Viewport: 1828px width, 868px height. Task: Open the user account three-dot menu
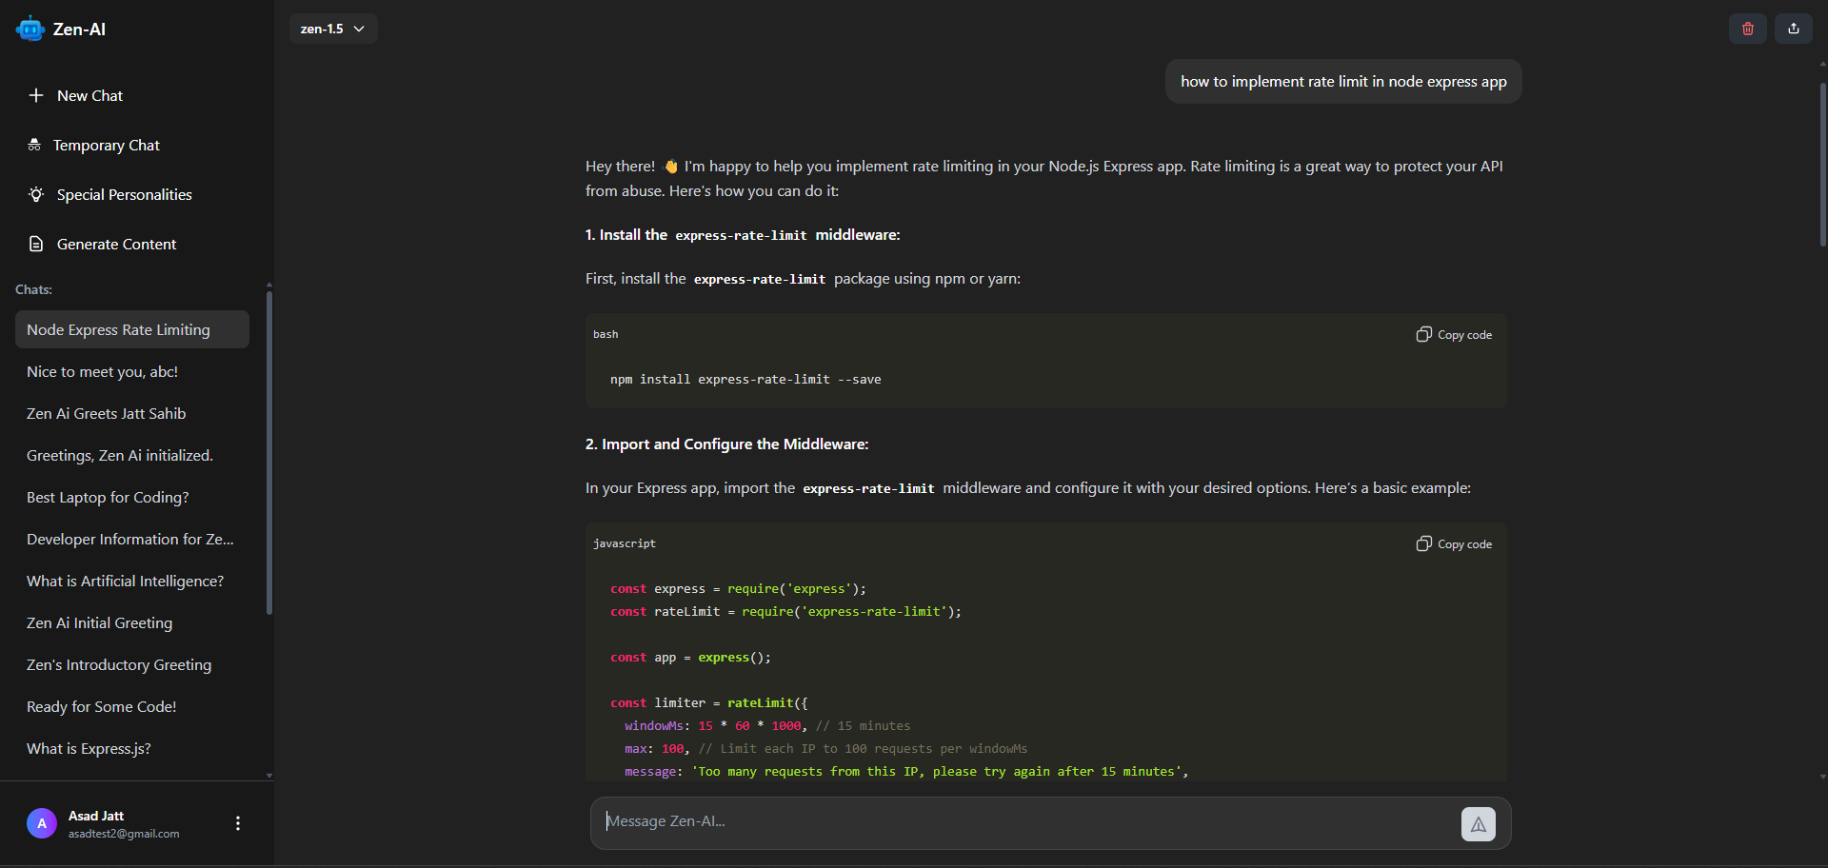(238, 823)
